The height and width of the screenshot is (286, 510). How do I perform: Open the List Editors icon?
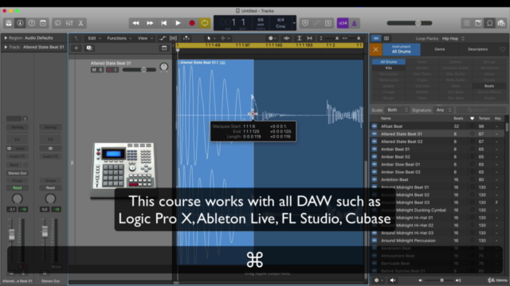(466, 23)
